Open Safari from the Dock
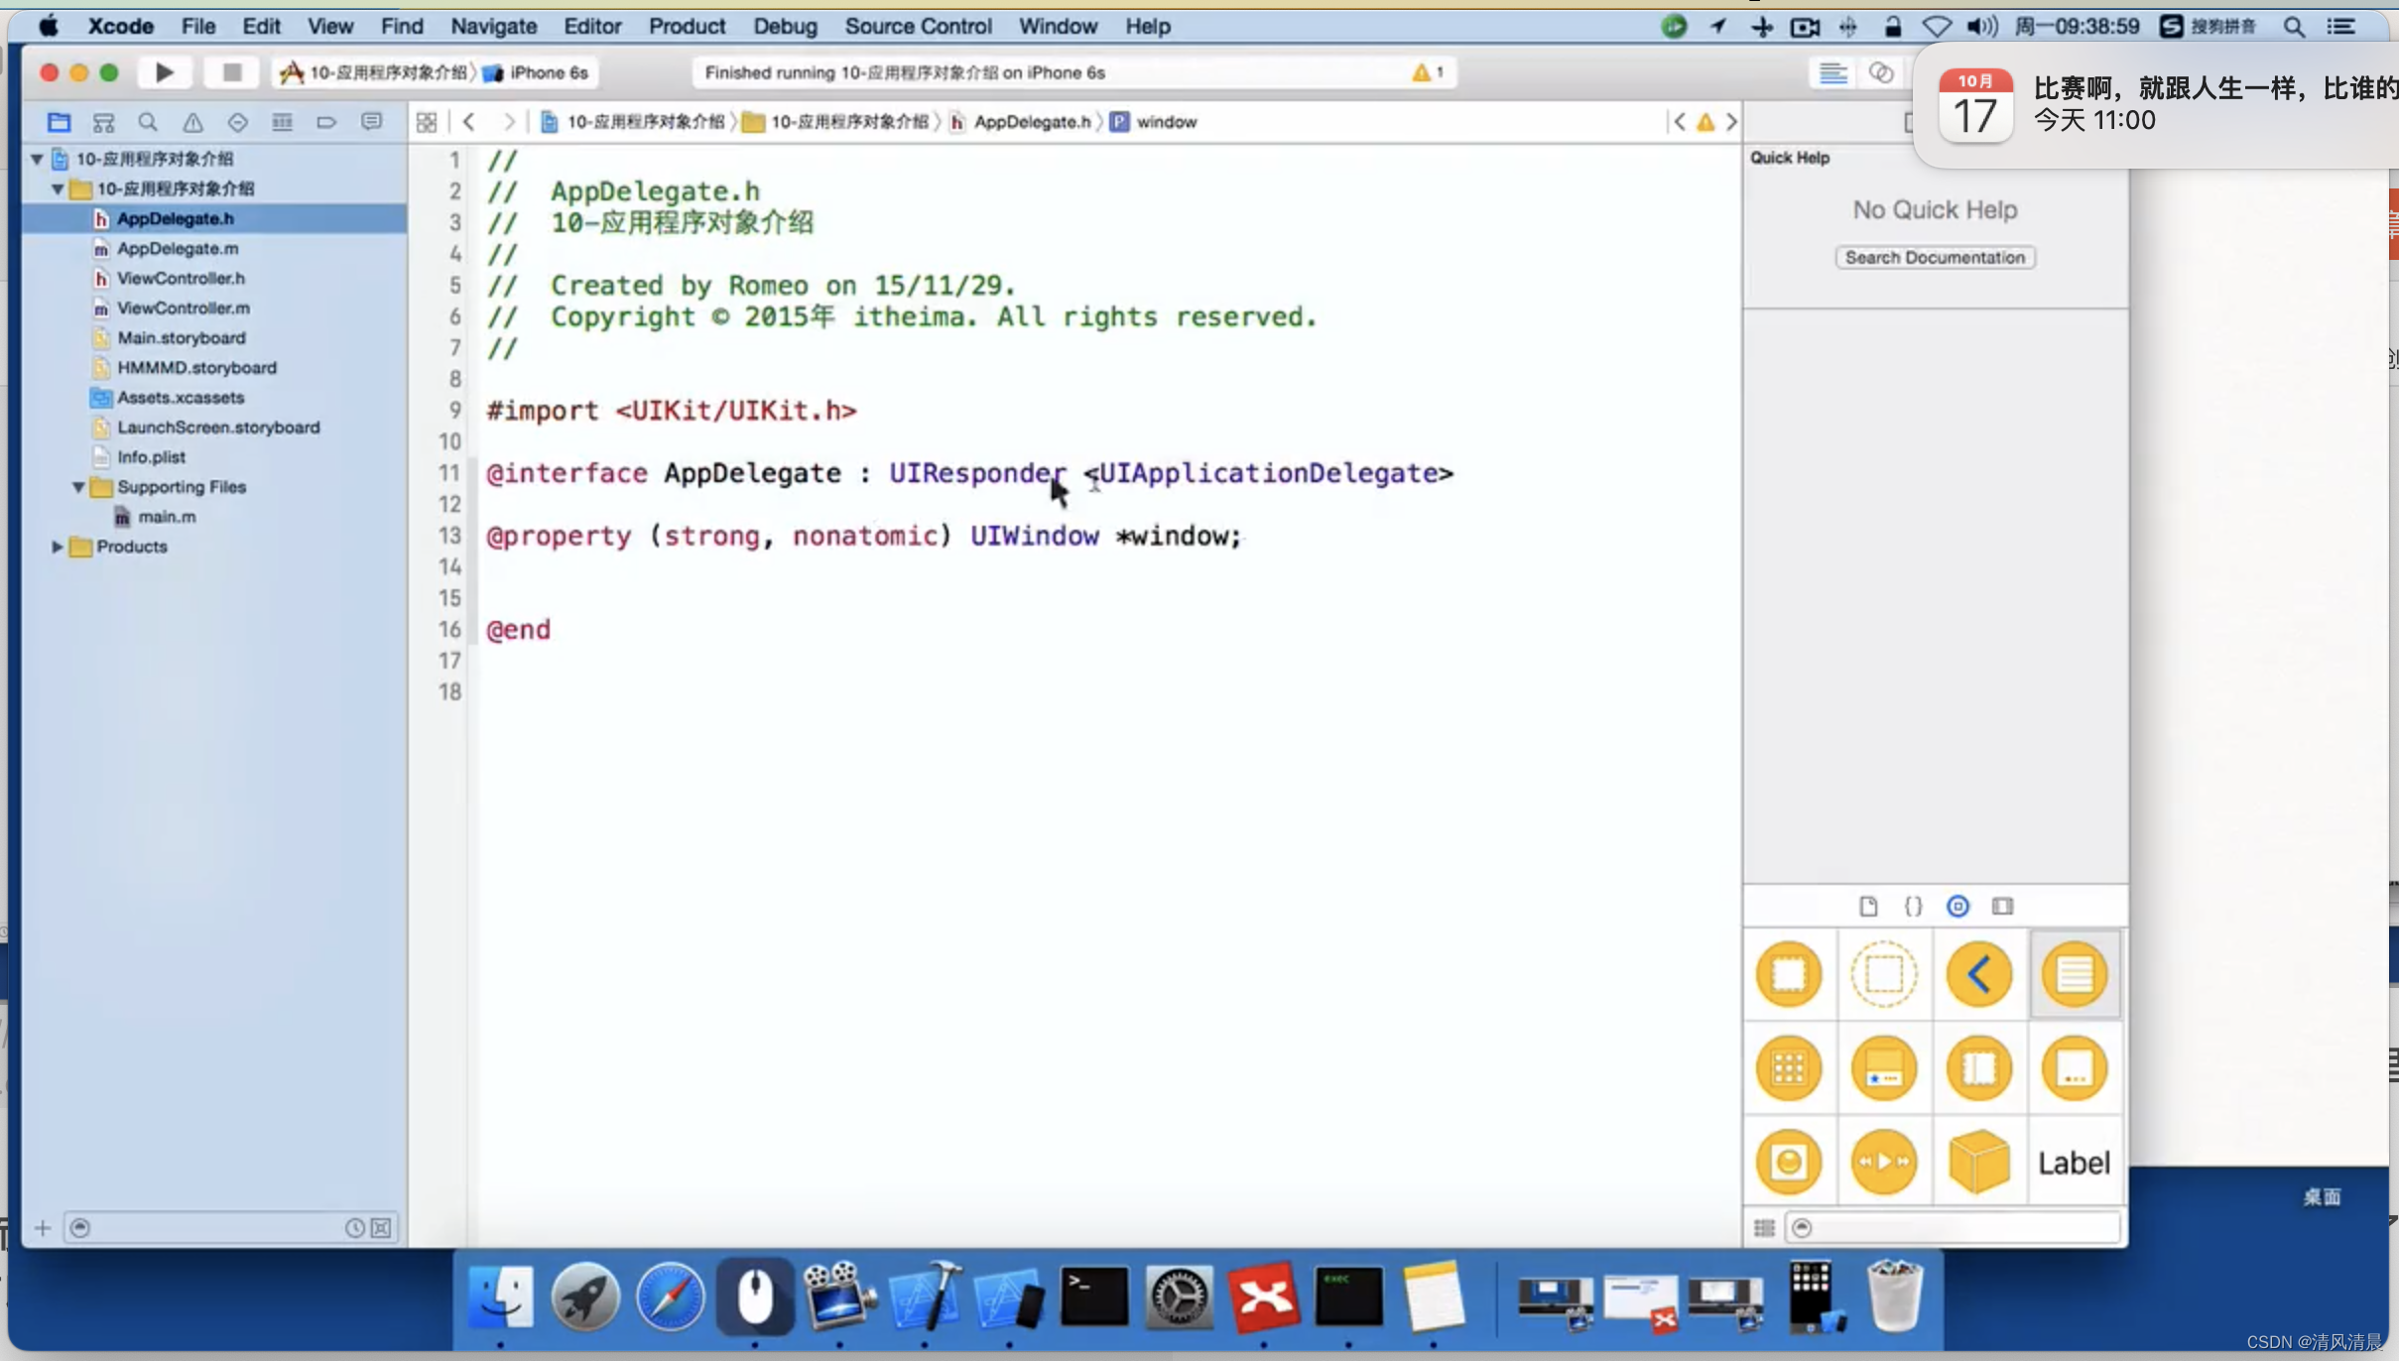The width and height of the screenshot is (2399, 1361). click(x=670, y=1297)
